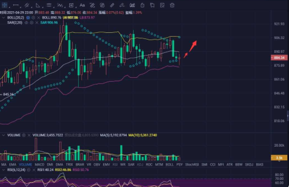The width and height of the screenshot is (289, 187).
Task: Expand crosshair tool submenu arrow
Action: tap(9, 8)
